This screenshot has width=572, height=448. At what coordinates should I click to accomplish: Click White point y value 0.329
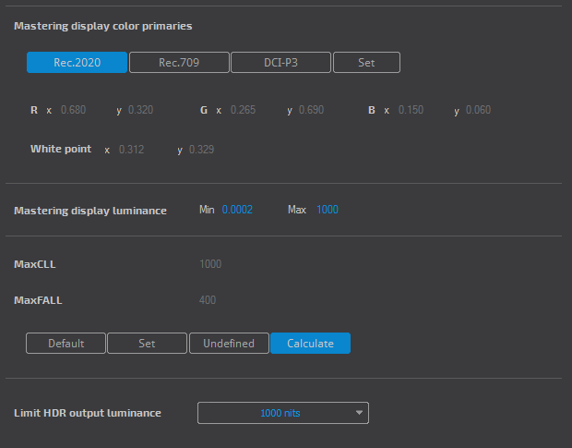tap(201, 150)
